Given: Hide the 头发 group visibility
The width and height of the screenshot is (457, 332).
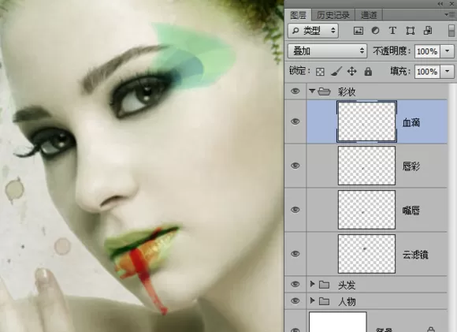Looking at the screenshot, I should coord(295,284).
